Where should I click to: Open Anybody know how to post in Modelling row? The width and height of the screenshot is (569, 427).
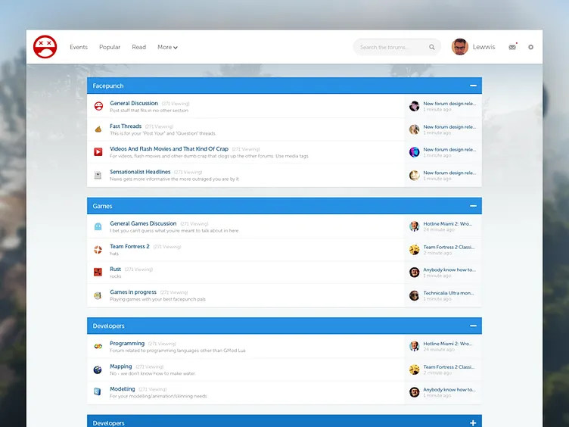pyautogui.click(x=449, y=390)
